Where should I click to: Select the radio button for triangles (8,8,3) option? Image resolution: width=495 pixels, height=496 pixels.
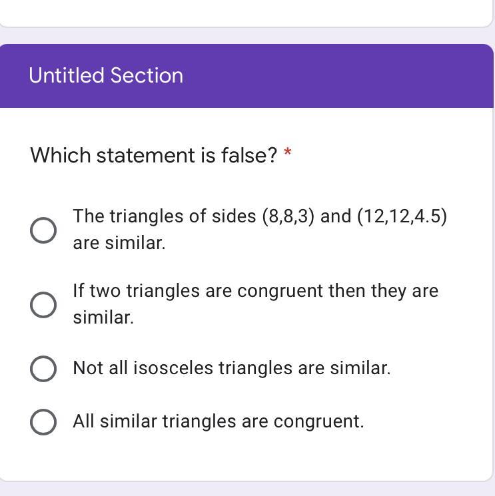(x=43, y=230)
